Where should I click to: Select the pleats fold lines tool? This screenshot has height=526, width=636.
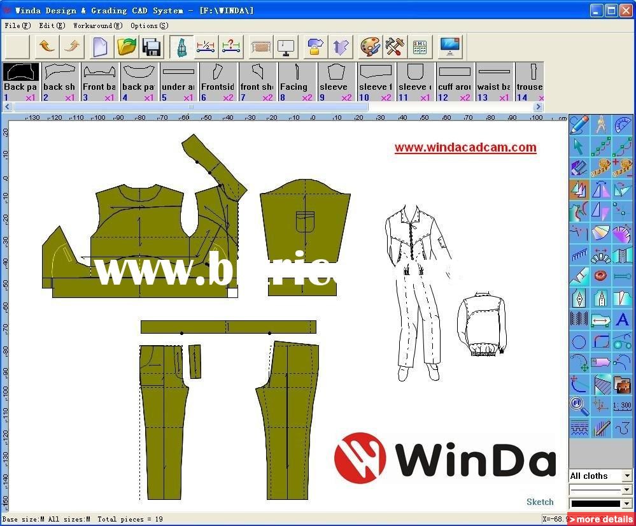pos(579,319)
